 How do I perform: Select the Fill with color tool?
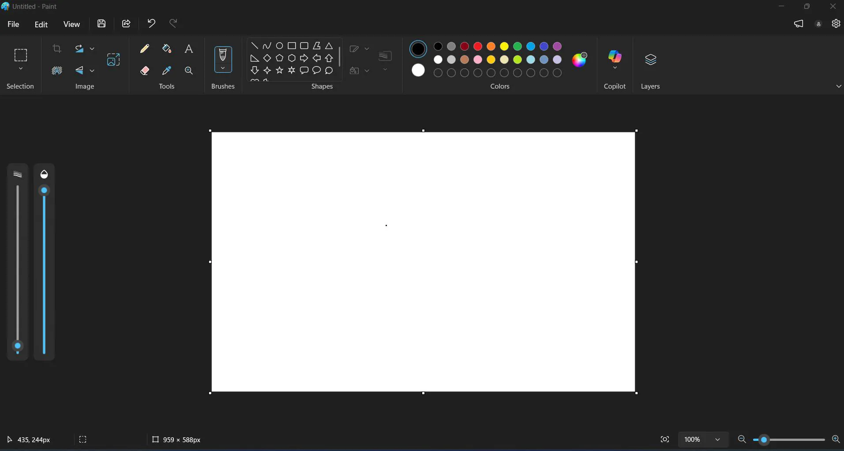click(x=167, y=48)
